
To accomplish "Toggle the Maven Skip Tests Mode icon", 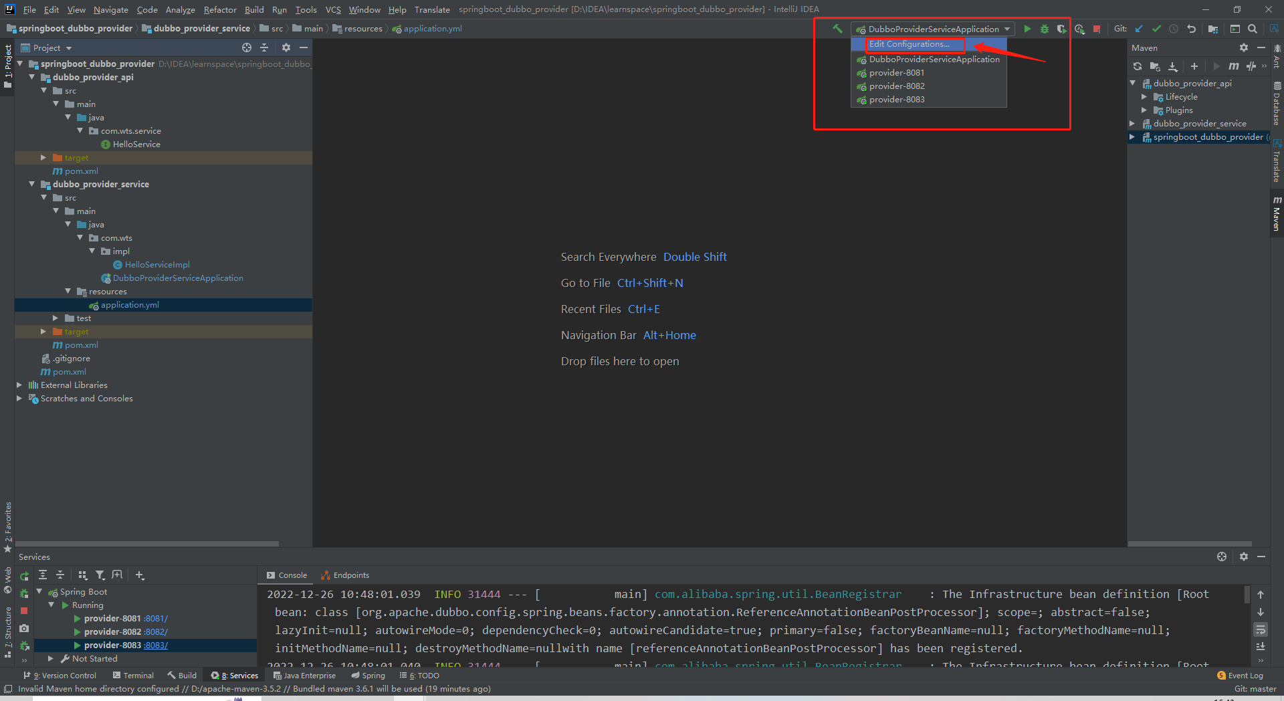I will (1251, 66).
